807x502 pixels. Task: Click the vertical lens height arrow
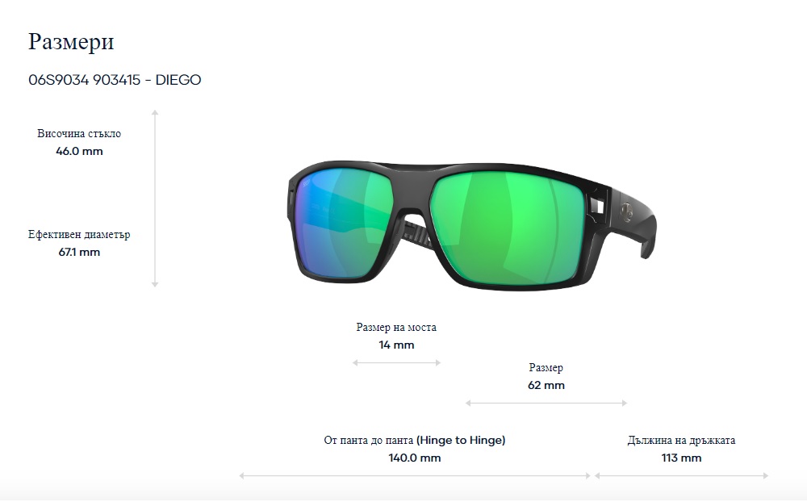point(155,199)
